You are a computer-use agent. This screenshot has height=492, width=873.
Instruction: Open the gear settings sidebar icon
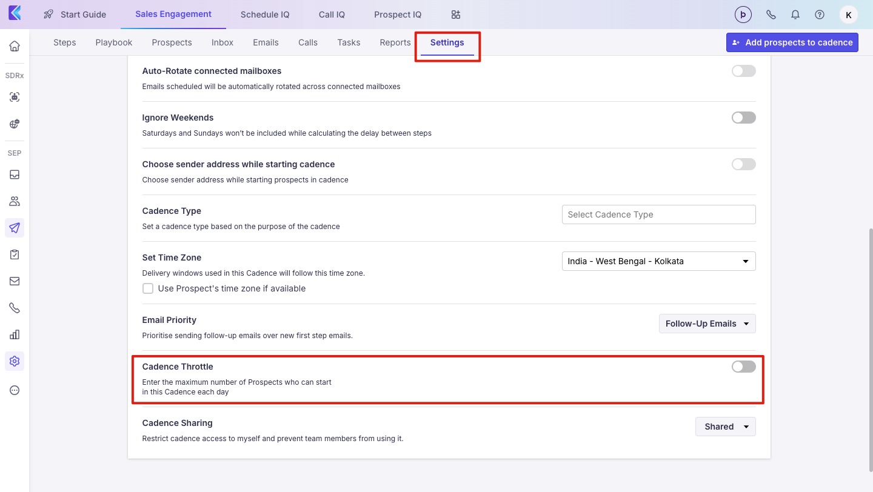pyautogui.click(x=15, y=361)
